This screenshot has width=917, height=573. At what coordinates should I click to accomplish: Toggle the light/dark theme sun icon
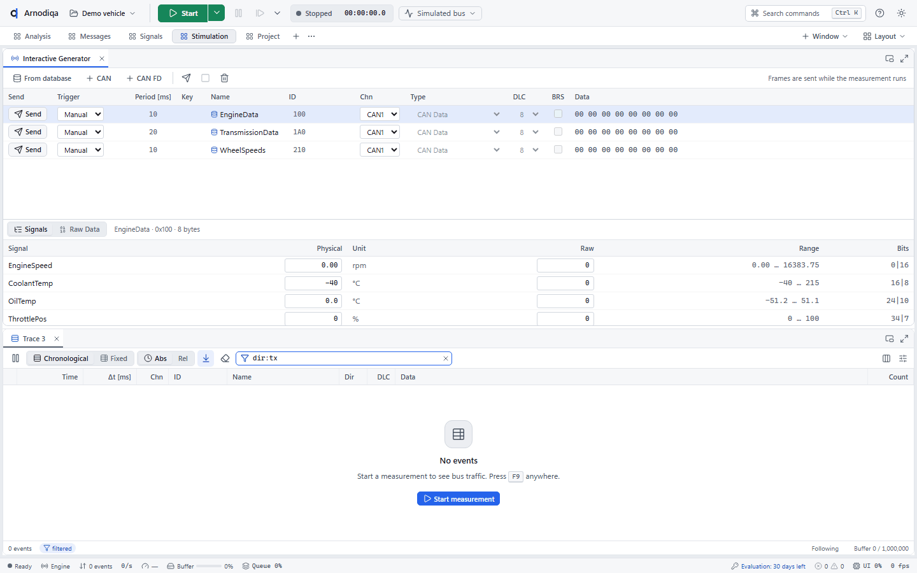tap(901, 13)
